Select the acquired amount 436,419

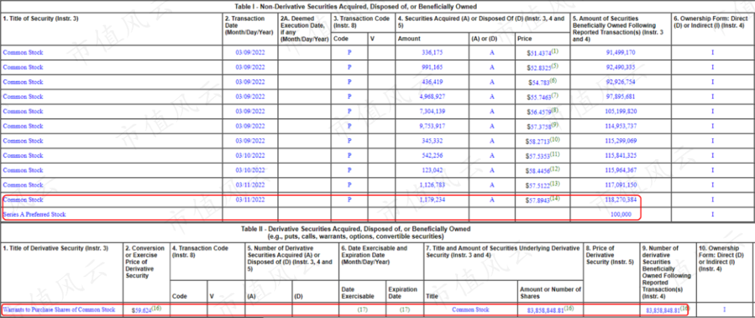point(432,82)
